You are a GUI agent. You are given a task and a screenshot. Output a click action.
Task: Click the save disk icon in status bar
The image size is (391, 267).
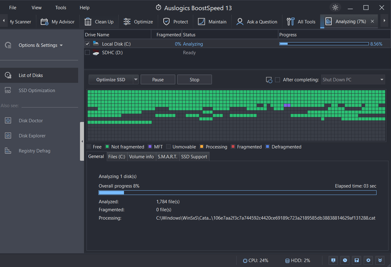(x=357, y=260)
